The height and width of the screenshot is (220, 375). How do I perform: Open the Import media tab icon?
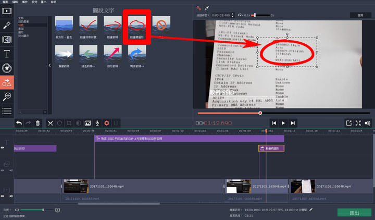coord(7,11)
